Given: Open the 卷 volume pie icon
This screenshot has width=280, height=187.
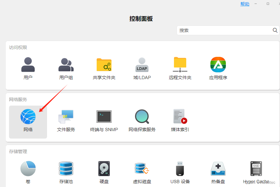Looking at the screenshot, I should click(x=28, y=169).
